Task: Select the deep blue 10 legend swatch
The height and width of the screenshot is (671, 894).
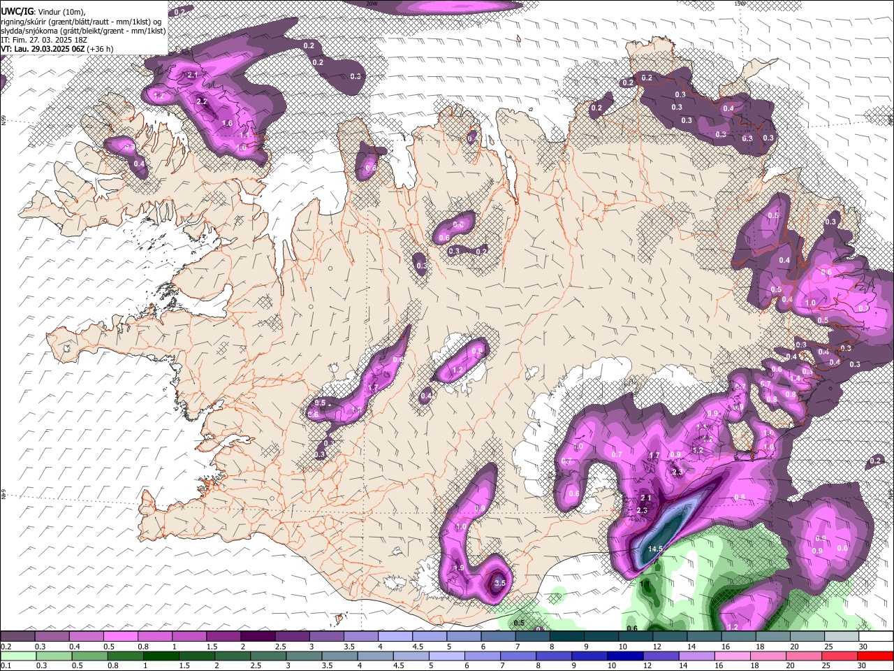Action: pos(625,656)
